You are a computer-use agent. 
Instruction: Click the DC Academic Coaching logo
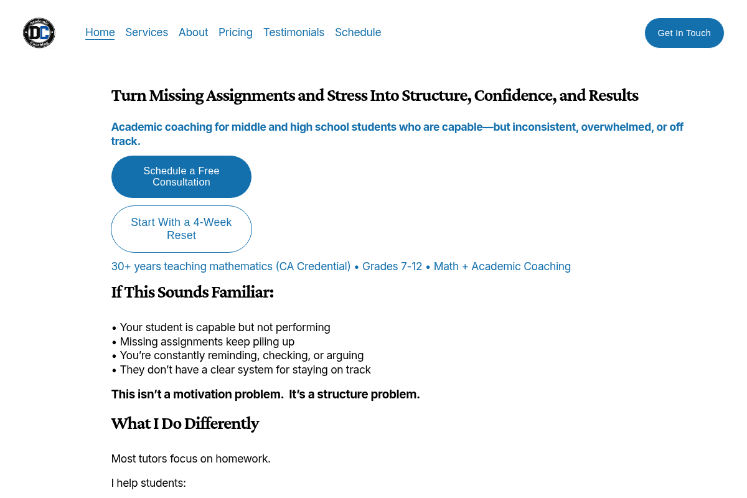pos(39,33)
